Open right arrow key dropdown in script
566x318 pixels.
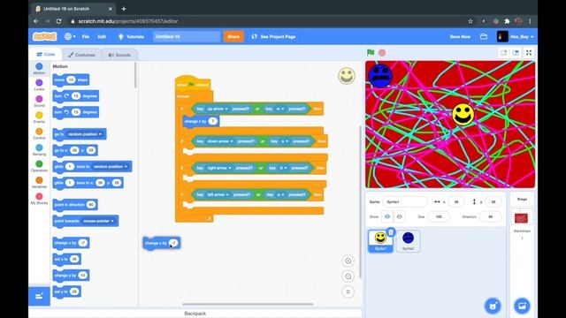pos(218,168)
